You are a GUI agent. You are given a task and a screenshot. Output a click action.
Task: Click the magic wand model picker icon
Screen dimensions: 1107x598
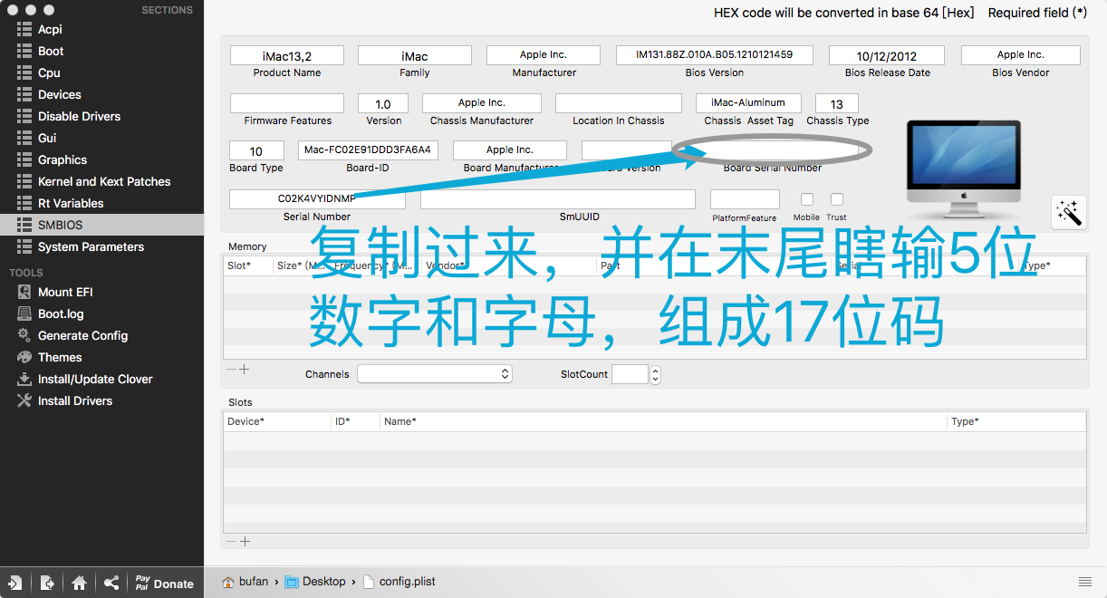pyautogui.click(x=1069, y=212)
